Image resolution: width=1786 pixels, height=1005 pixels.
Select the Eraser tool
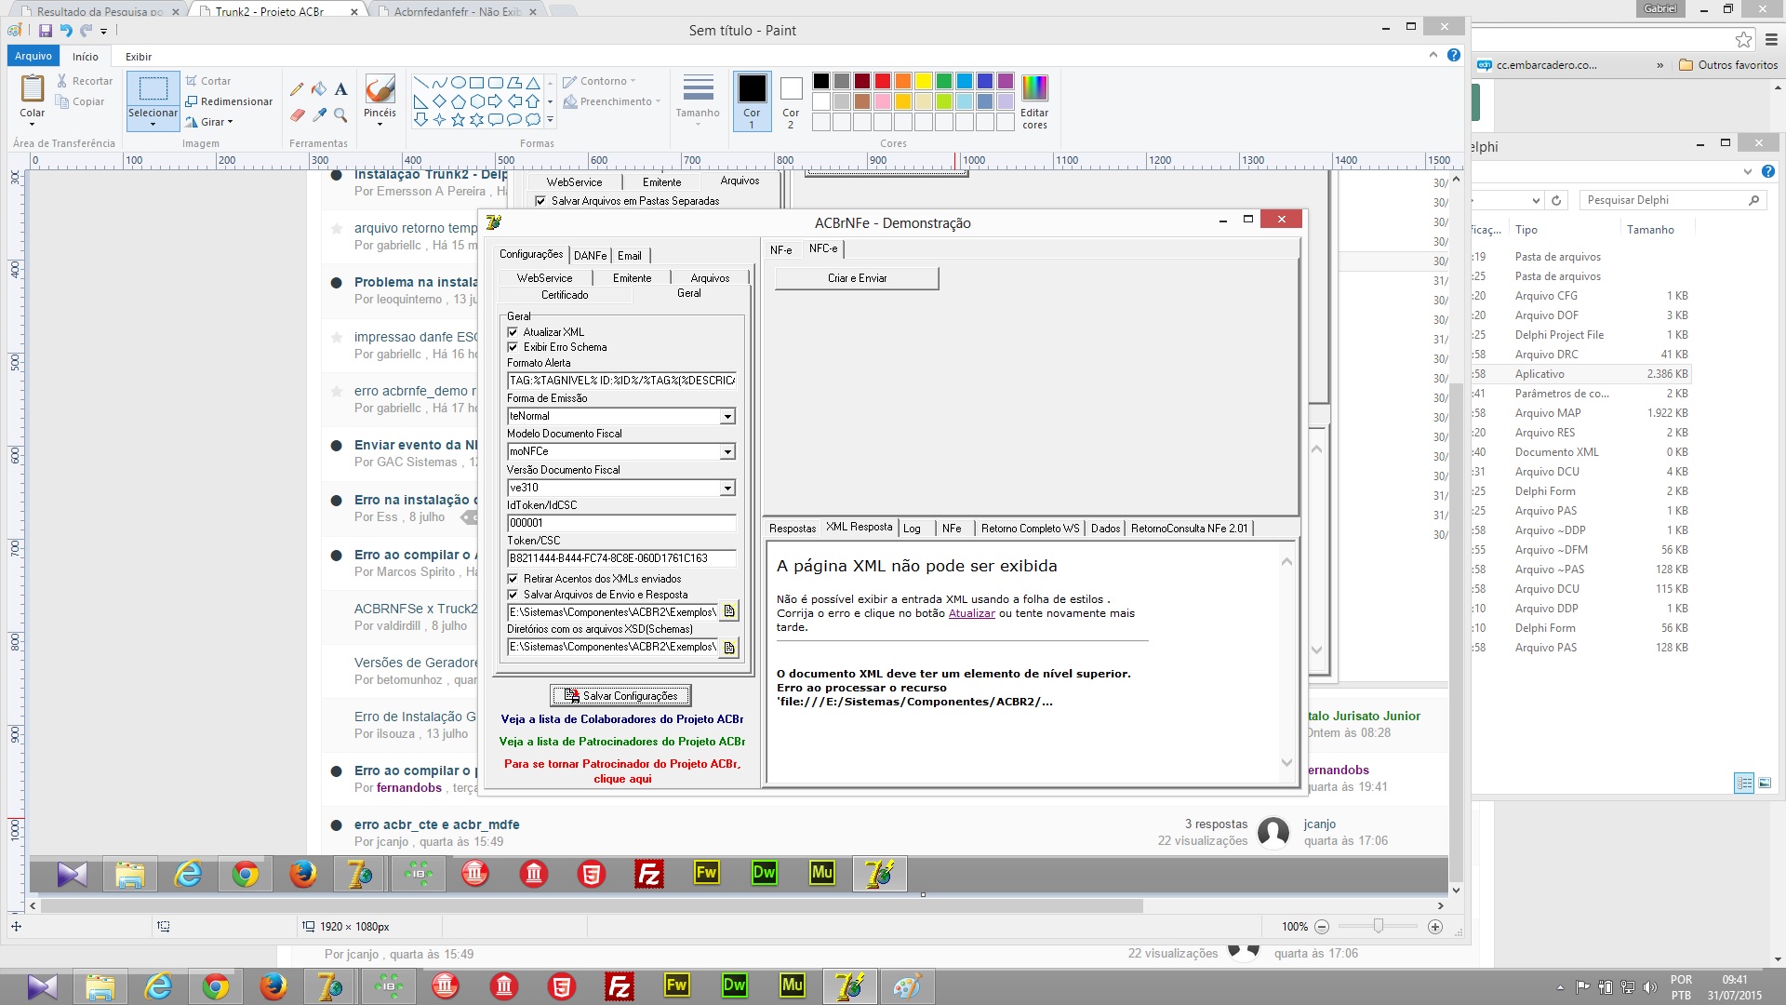(x=297, y=115)
